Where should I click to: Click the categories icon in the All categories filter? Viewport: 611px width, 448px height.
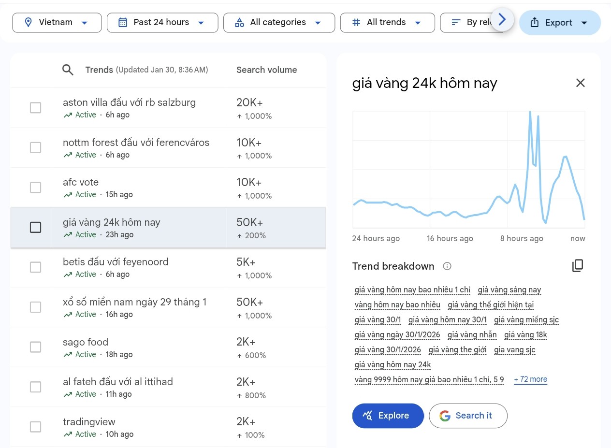click(239, 22)
